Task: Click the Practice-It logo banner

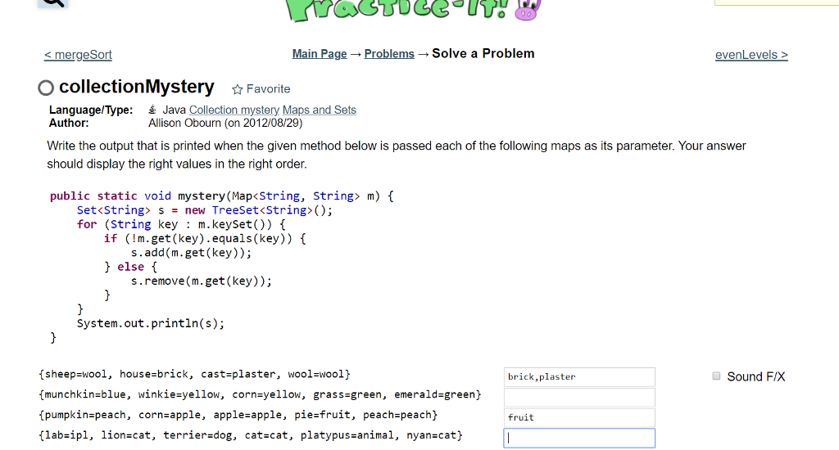Action: tap(414, 11)
